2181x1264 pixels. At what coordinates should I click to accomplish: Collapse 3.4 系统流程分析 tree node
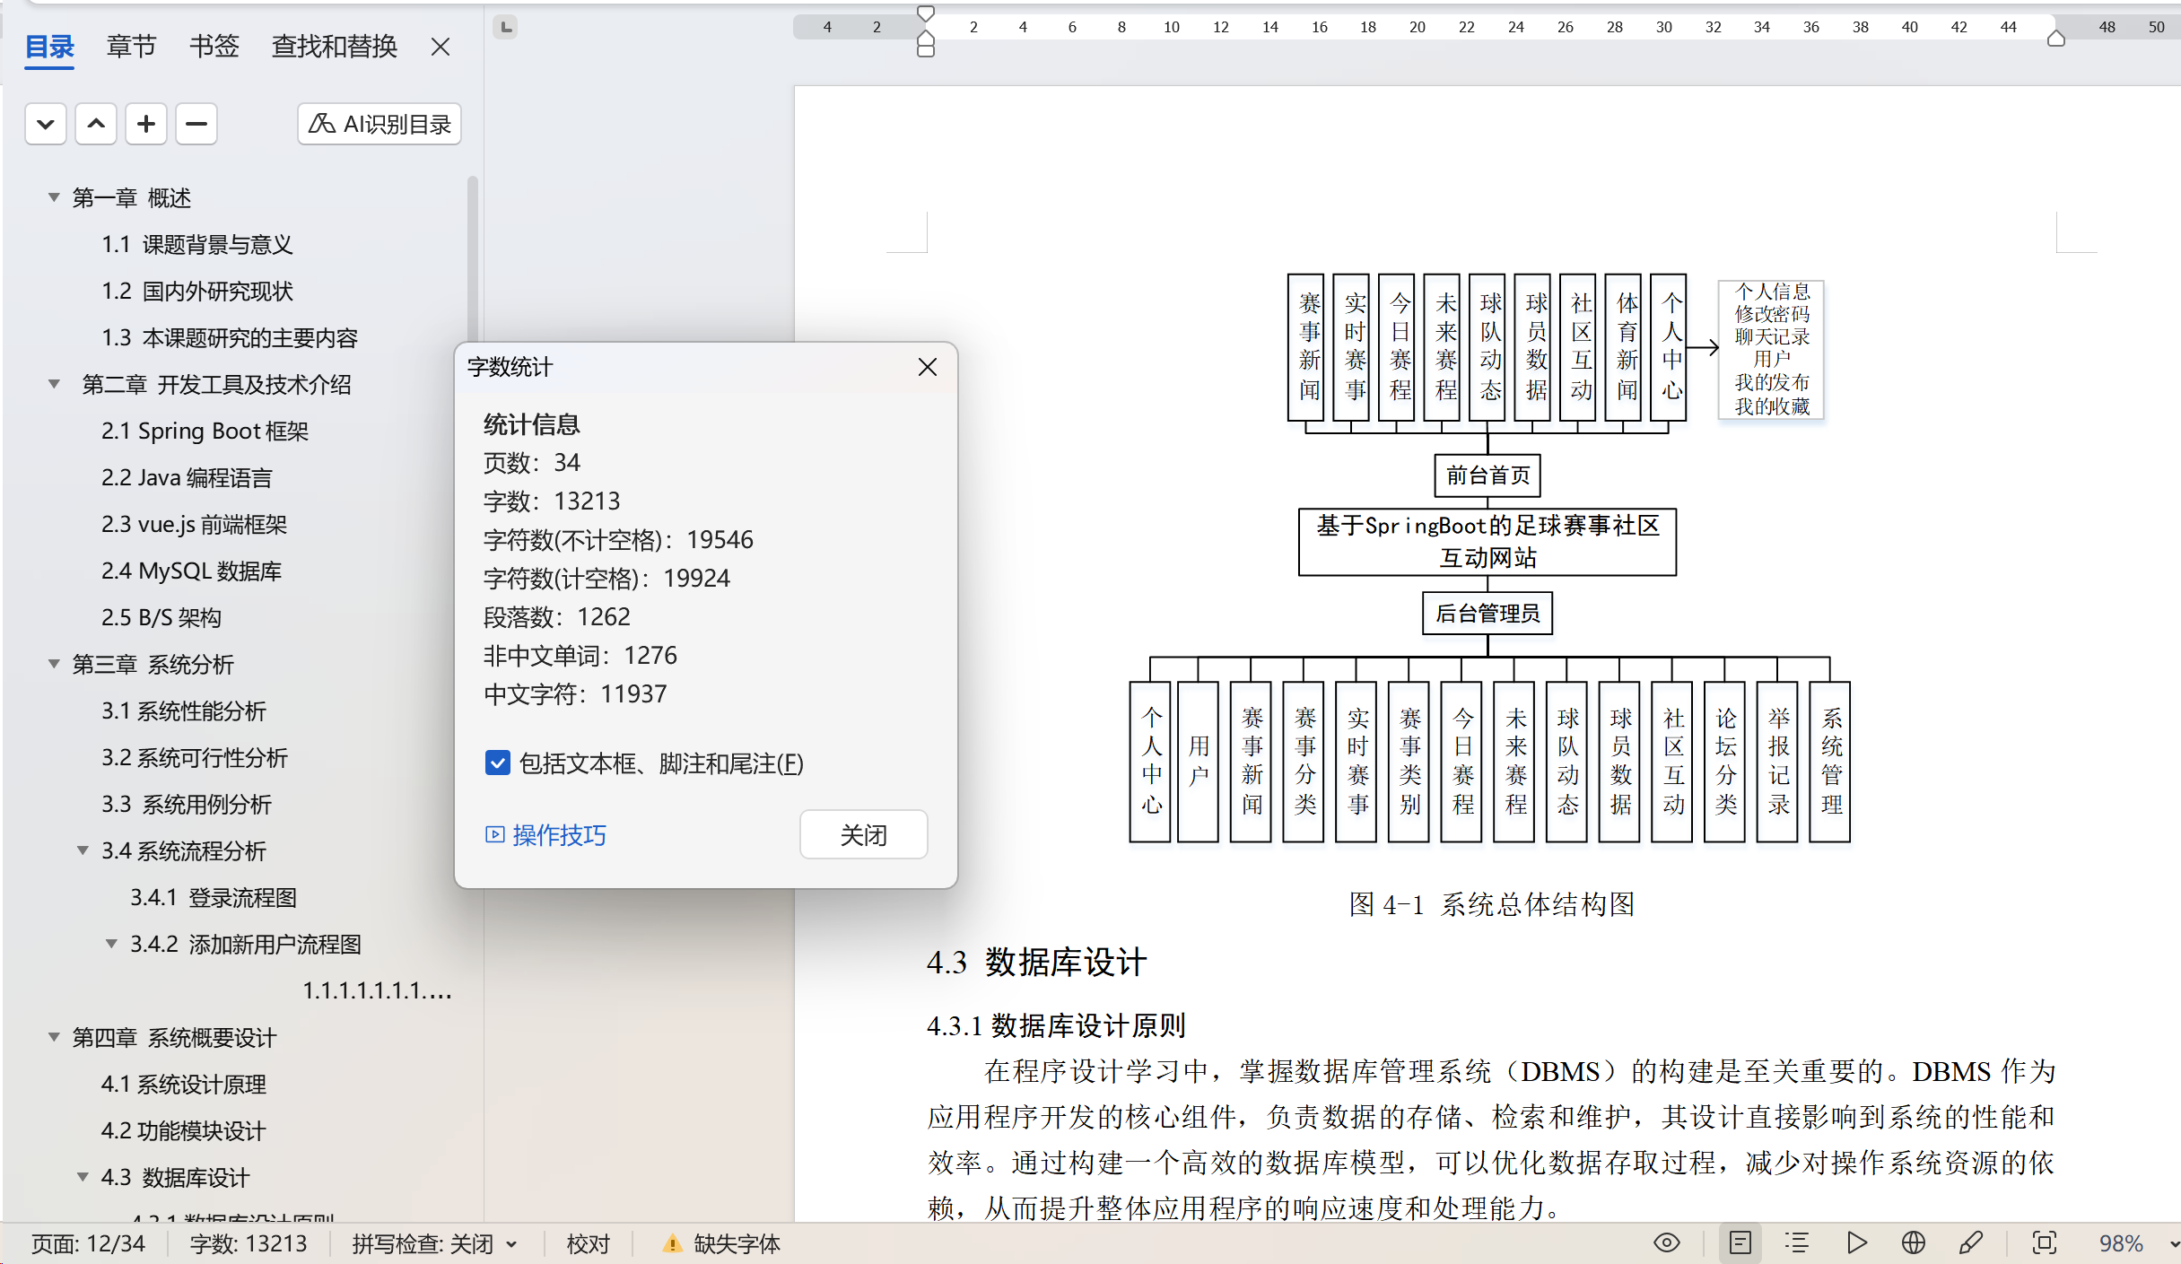(x=83, y=850)
